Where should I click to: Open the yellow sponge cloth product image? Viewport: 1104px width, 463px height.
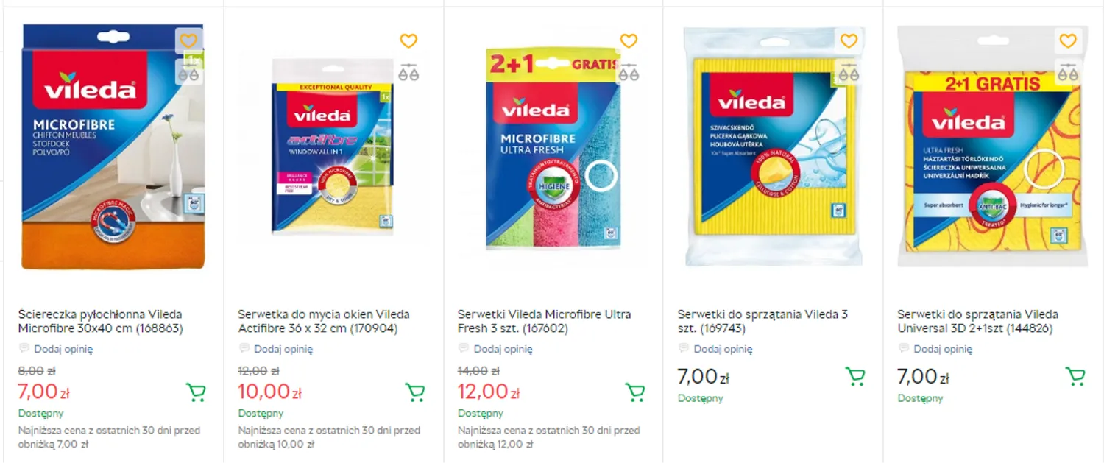point(771,147)
